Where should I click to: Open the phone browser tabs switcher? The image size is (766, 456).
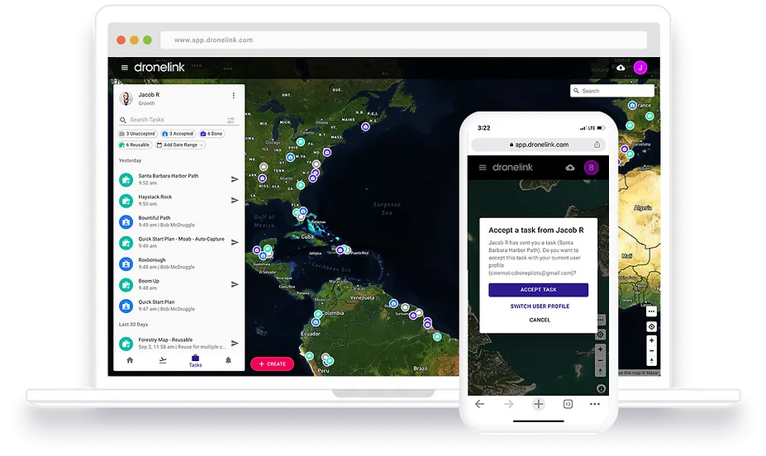pyautogui.click(x=568, y=404)
